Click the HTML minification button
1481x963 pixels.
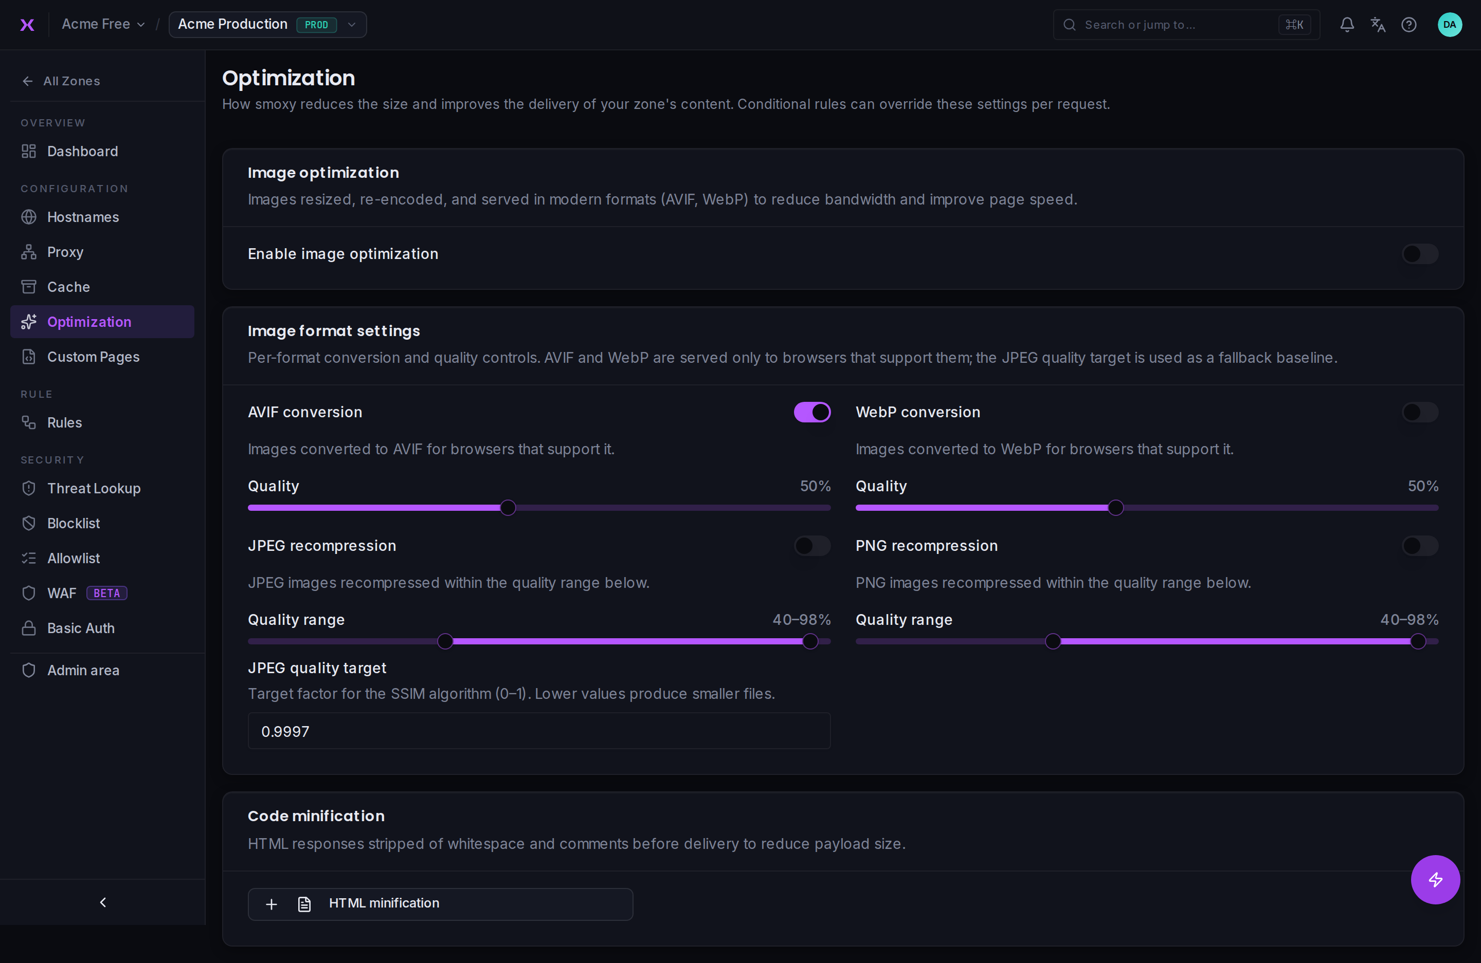click(441, 904)
